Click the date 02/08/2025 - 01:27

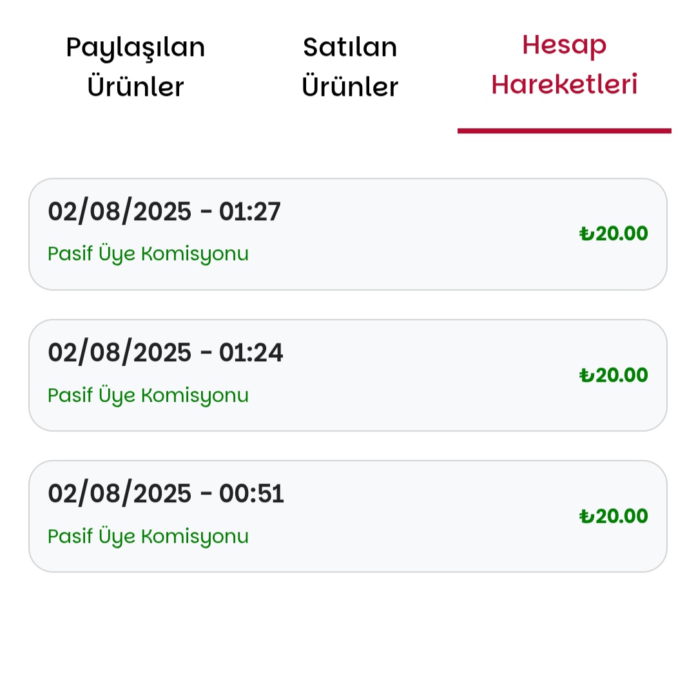tap(164, 212)
